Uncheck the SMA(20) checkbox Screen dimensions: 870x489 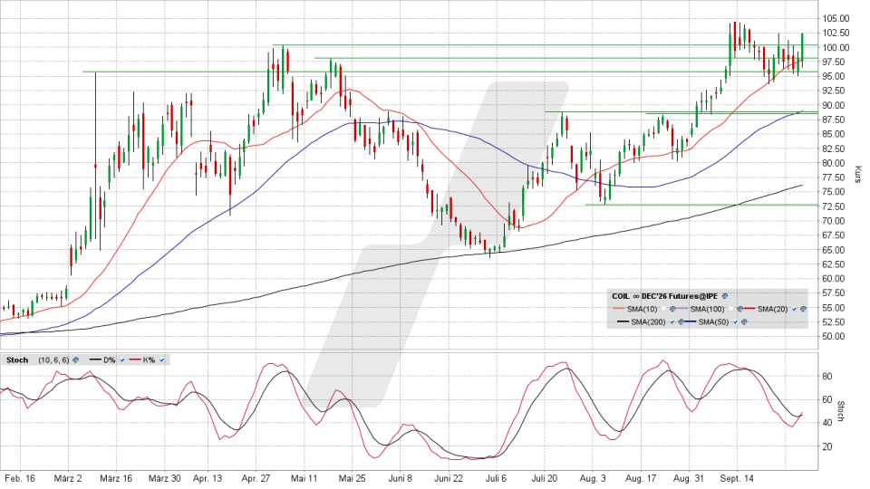[794, 309]
